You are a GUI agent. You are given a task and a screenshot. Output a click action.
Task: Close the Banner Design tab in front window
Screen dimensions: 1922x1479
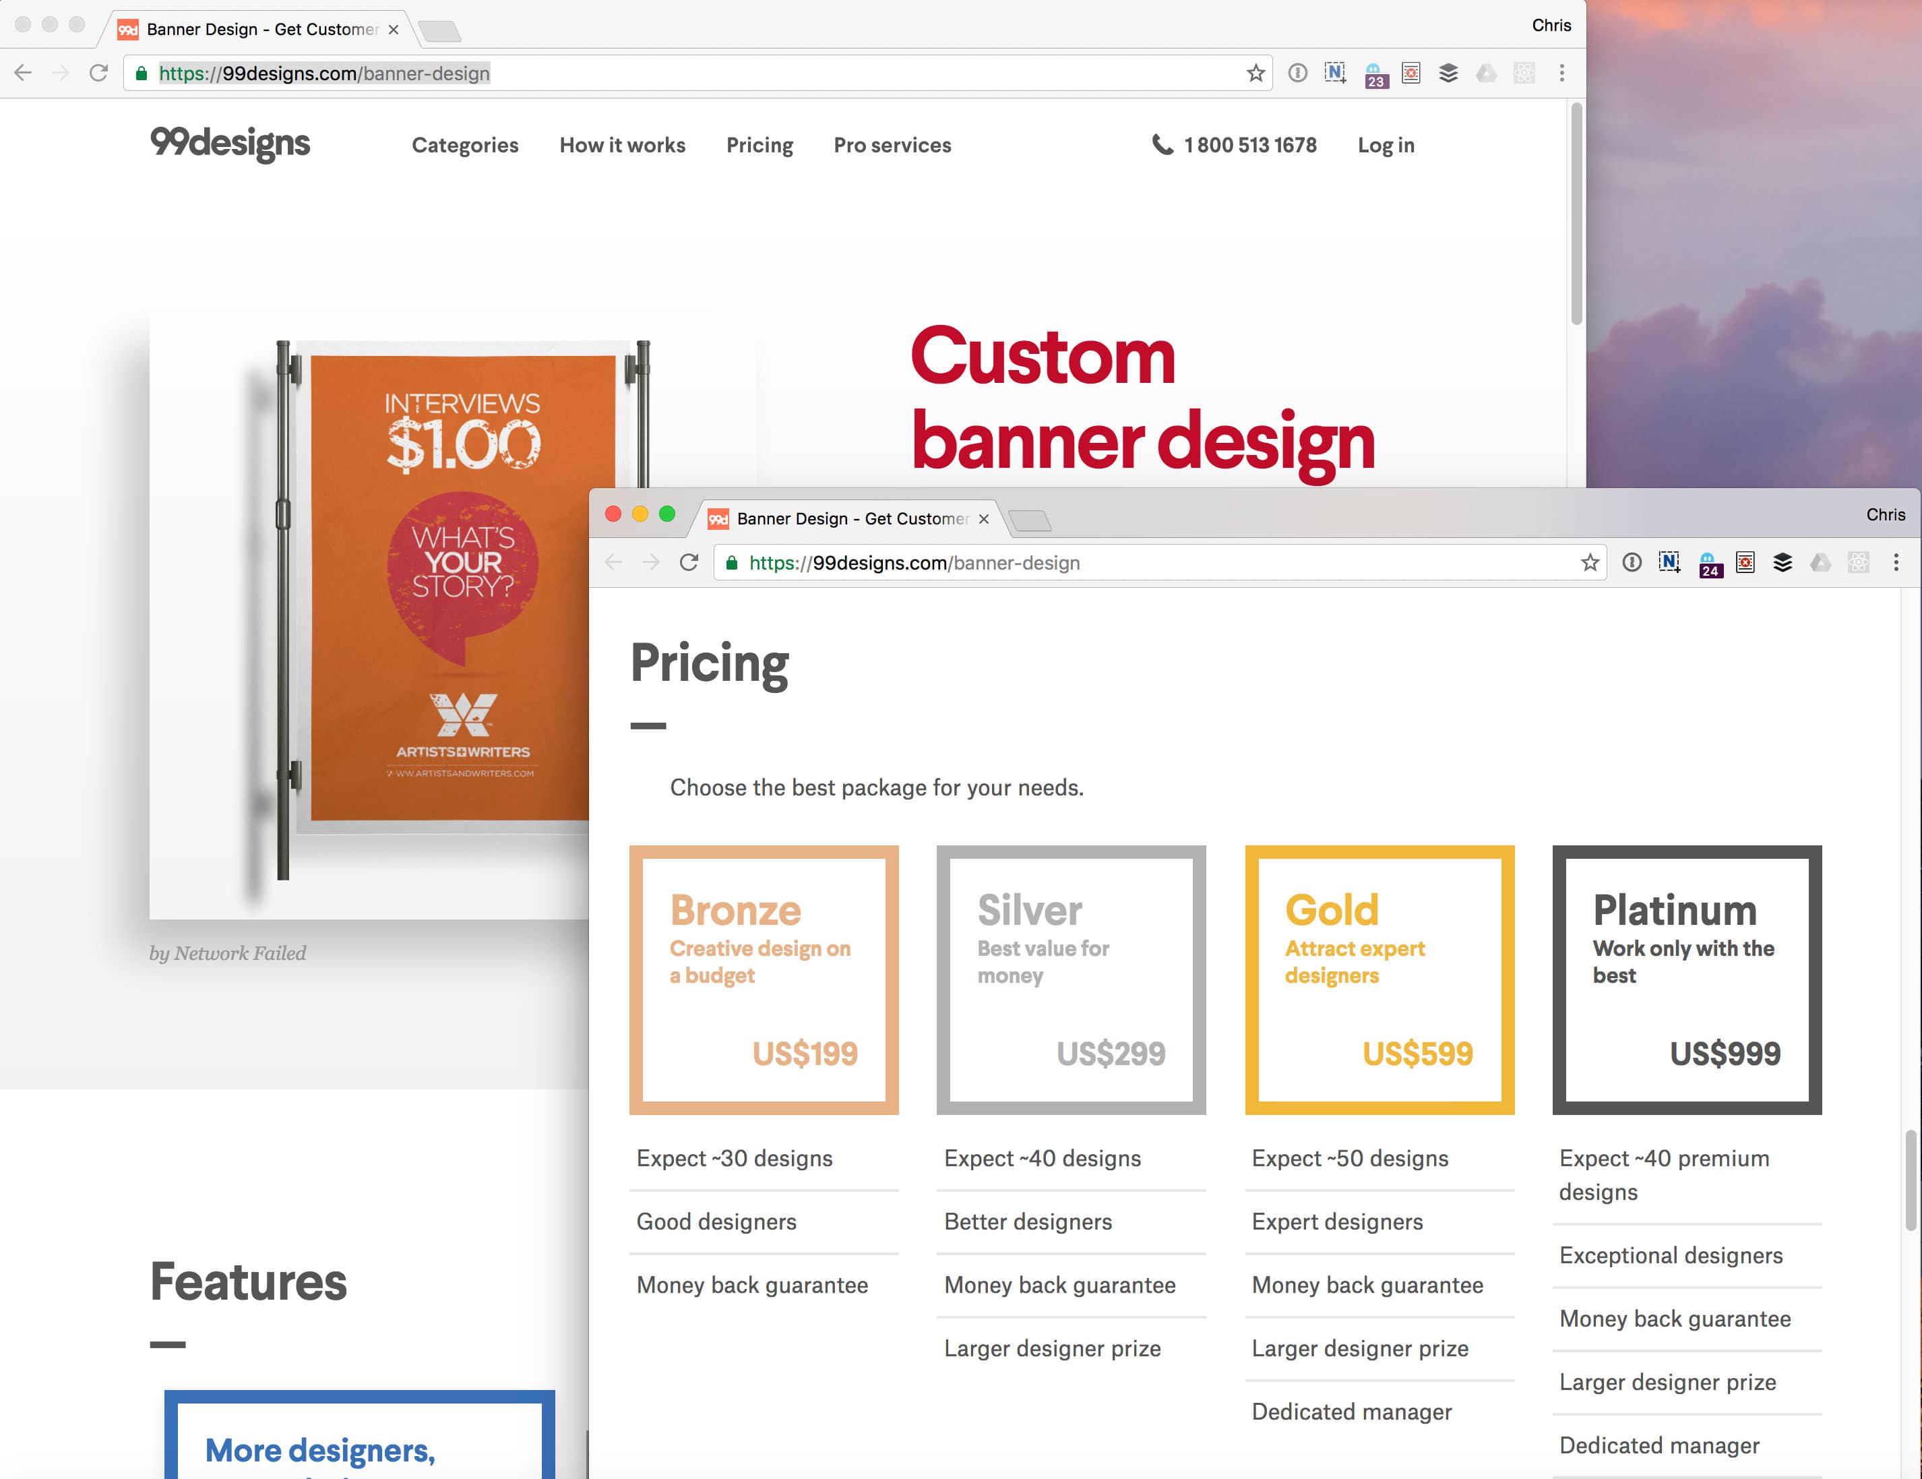coord(984,520)
